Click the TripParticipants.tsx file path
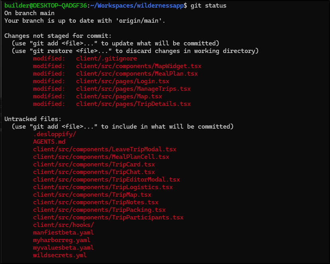Screen dimensions: 330x264 [x=108, y=217]
